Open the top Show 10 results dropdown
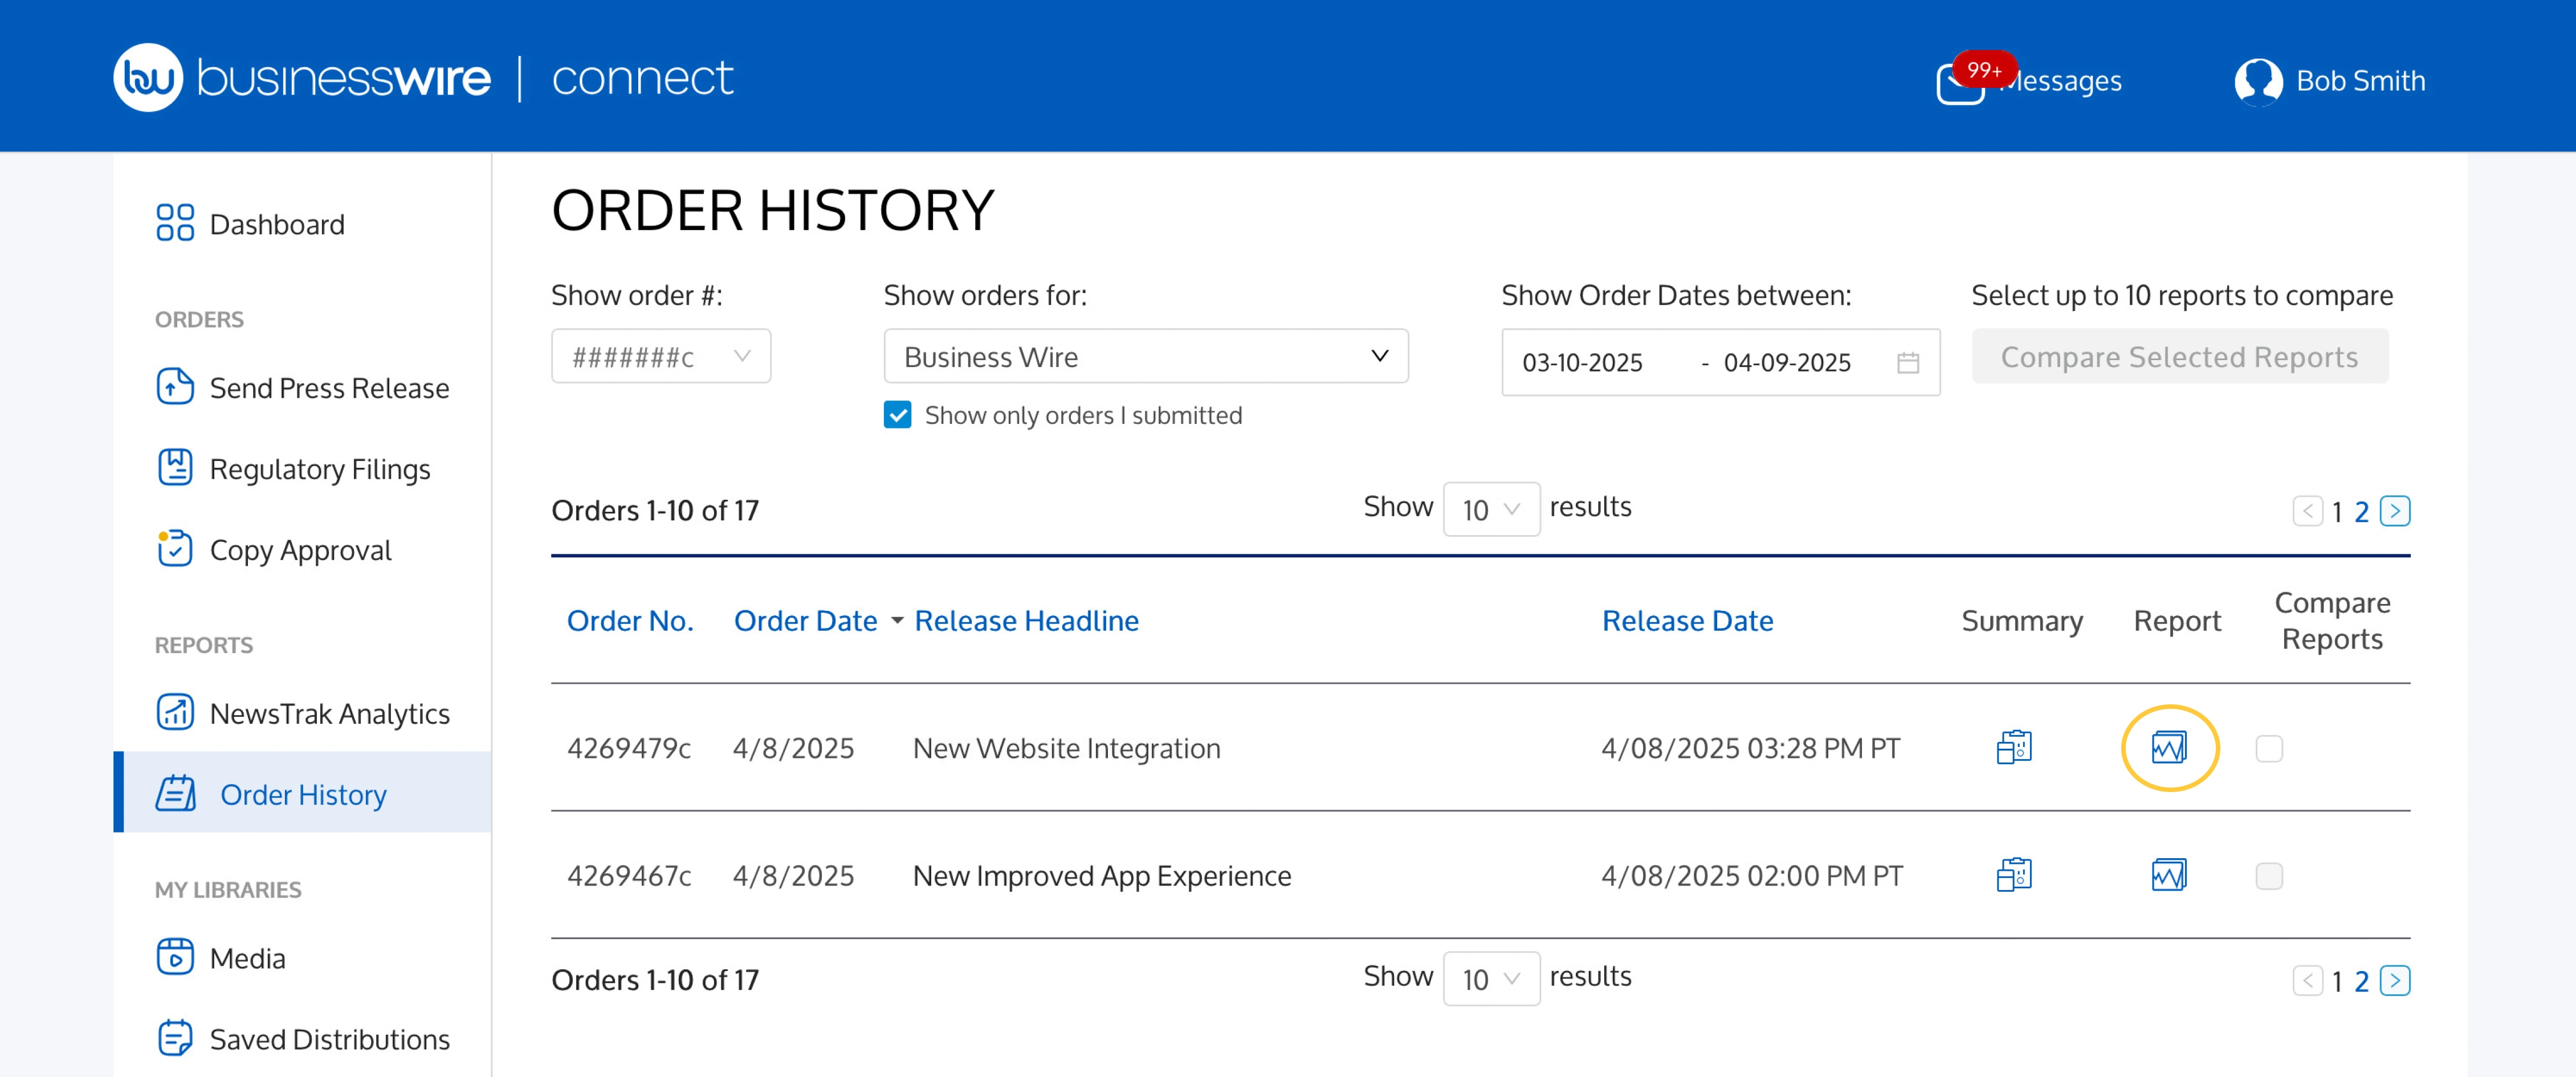 [1491, 509]
